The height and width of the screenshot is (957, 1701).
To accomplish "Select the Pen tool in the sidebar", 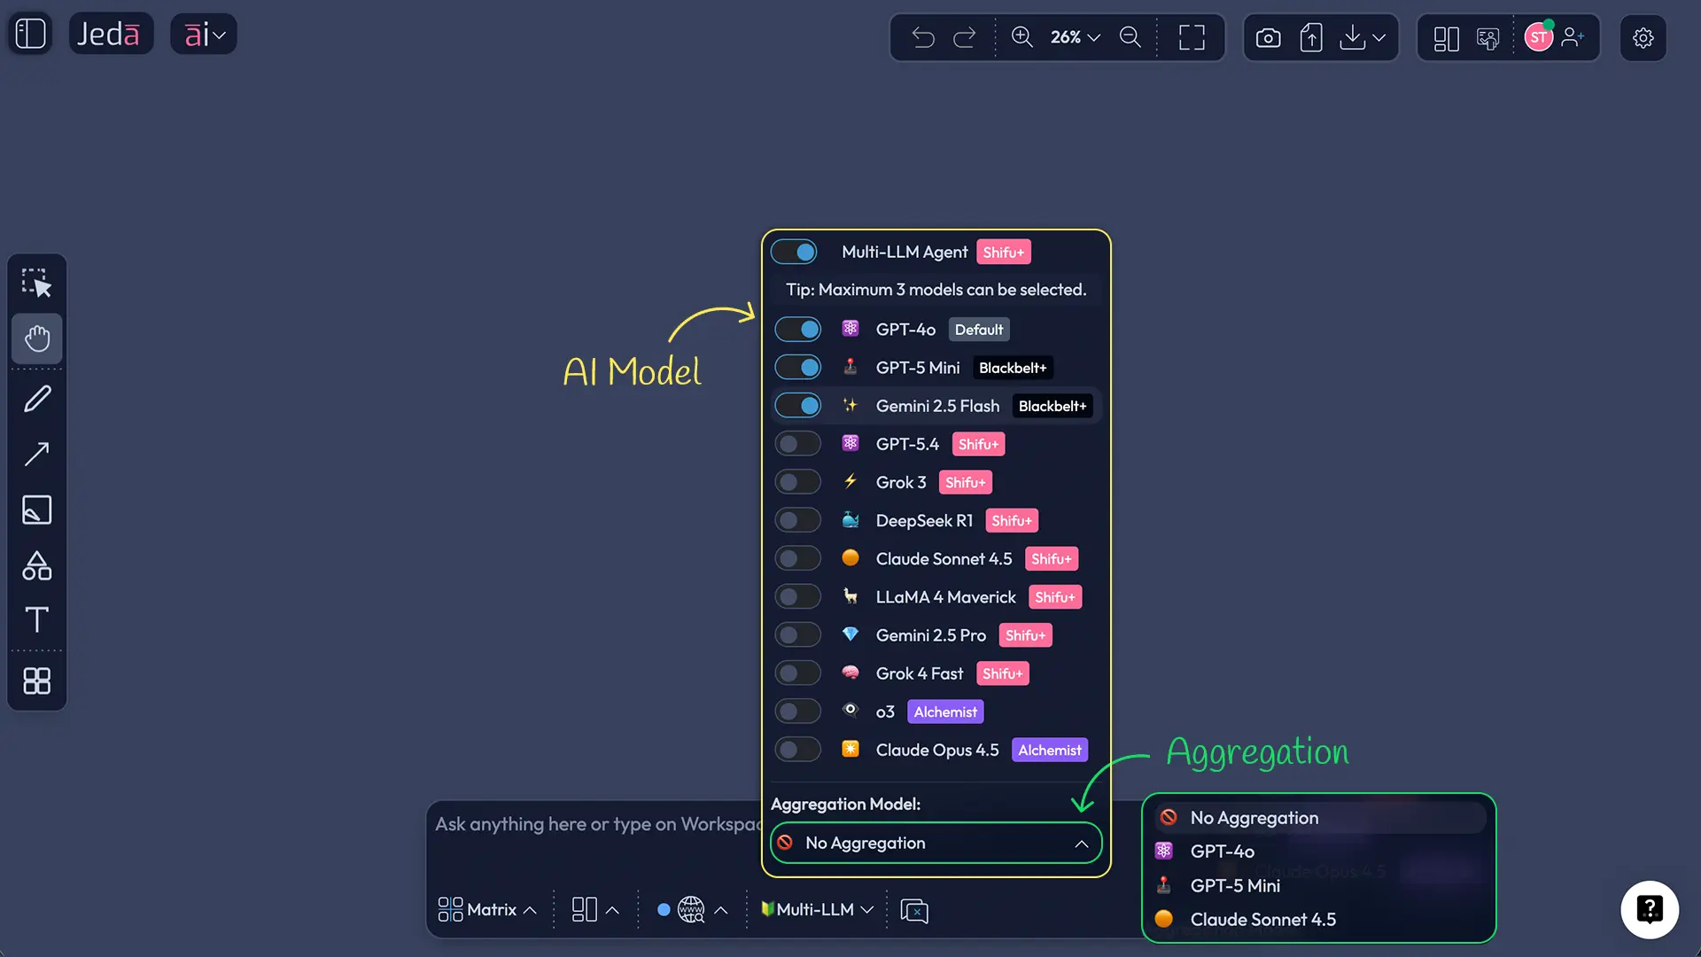I will pyautogui.click(x=36, y=399).
